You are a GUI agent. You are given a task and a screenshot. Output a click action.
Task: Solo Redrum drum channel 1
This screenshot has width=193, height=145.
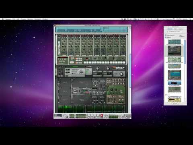[x=64, y=35]
